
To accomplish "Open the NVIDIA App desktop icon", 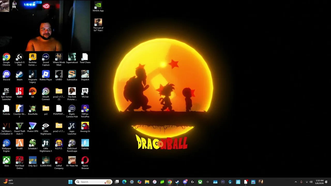I will pos(98,7).
